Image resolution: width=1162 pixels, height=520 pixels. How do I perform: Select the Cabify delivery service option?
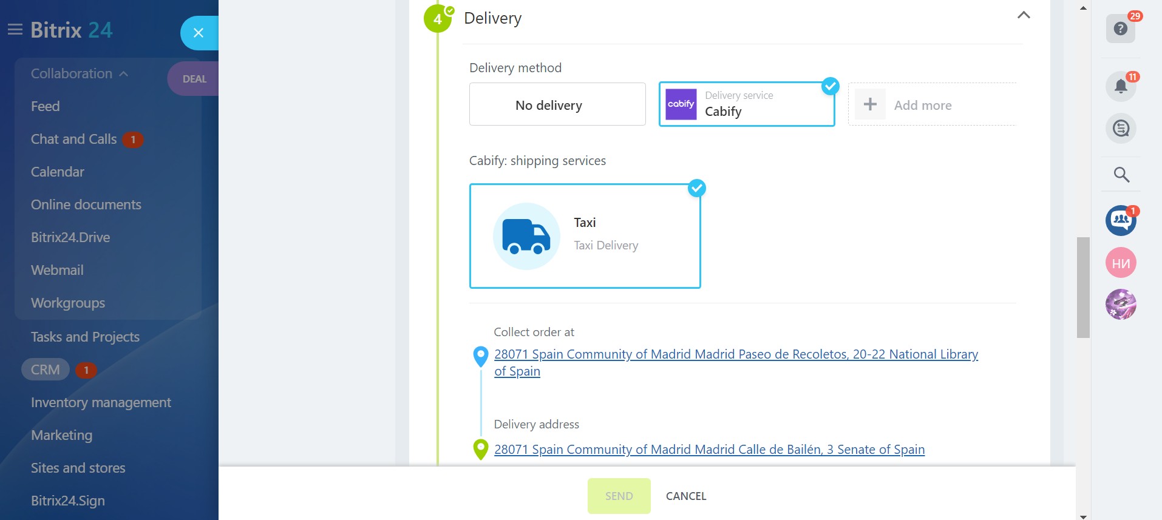point(747,104)
